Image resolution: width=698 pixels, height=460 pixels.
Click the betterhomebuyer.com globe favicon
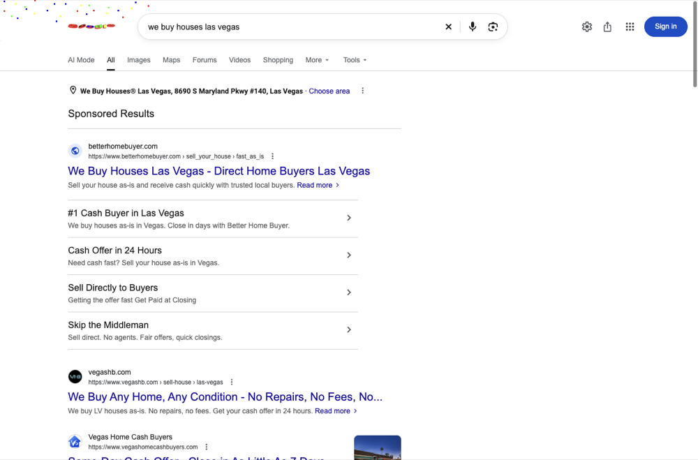click(x=75, y=151)
